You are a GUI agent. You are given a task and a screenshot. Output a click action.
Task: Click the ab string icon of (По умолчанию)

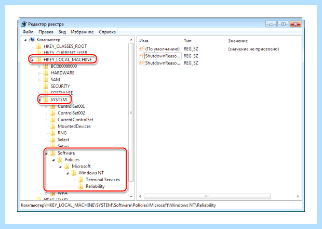coord(141,49)
